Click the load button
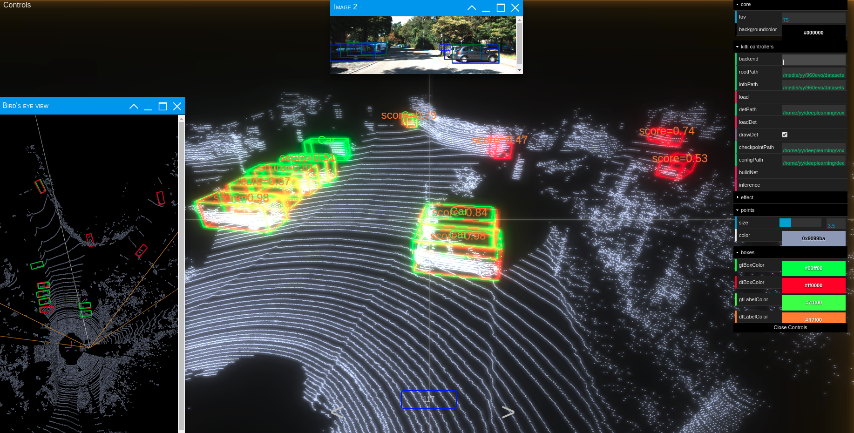The height and width of the screenshot is (433, 854). click(790, 97)
